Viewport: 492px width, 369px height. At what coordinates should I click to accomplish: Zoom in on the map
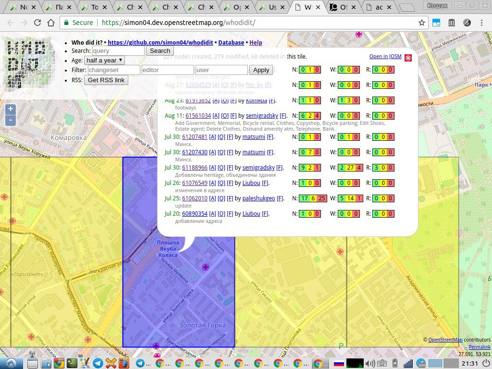click(x=11, y=109)
